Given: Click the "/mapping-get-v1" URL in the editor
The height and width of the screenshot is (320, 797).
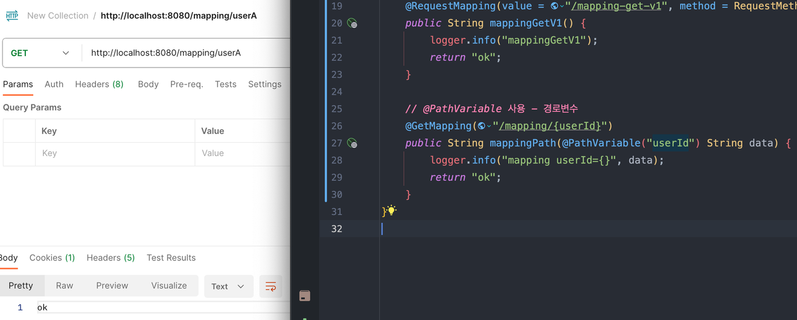Looking at the screenshot, I should pyautogui.click(x=616, y=6).
